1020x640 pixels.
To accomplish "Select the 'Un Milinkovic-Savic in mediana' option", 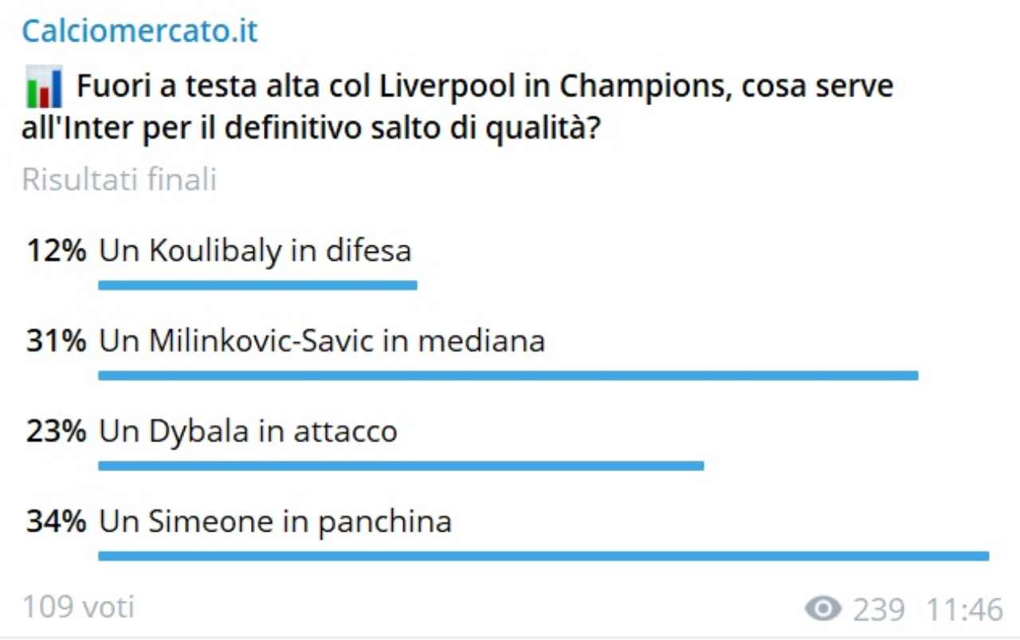I will click(x=321, y=340).
